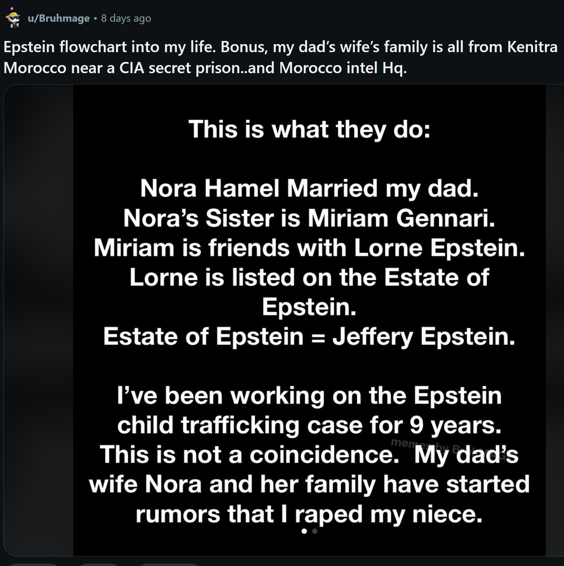Click the '8 days ago' timestamp

coord(126,18)
